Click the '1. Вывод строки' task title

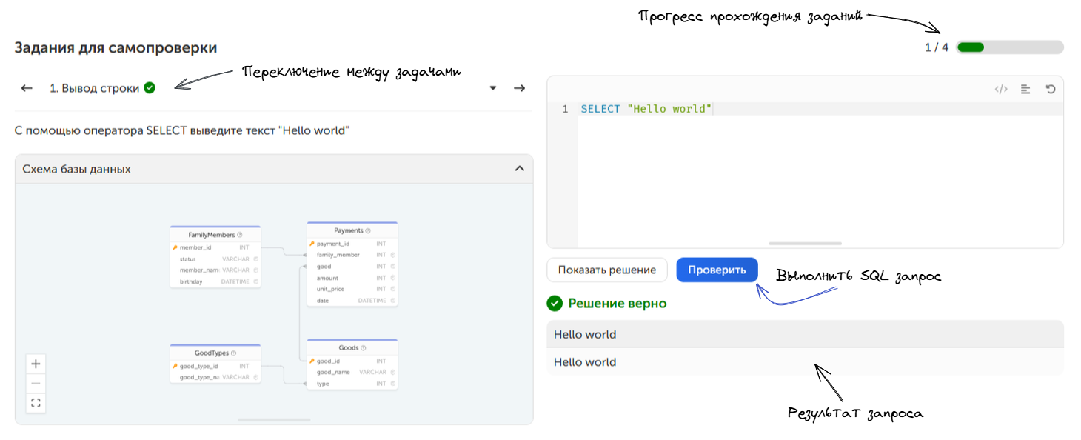(x=94, y=88)
